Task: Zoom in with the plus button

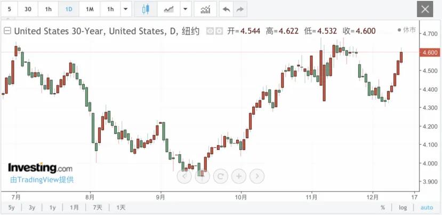Action: pyautogui.click(x=239, y=177)
